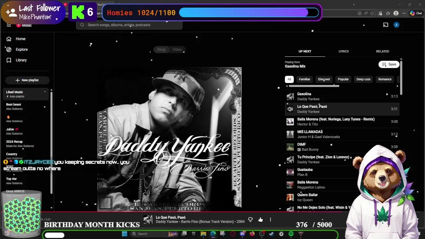Click the Library sidebar icon

click(x=9, y=60)
